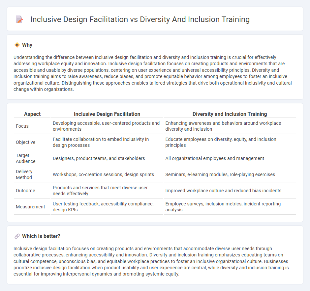
Task: Select the Delivery Method row label
Action: 24,174
